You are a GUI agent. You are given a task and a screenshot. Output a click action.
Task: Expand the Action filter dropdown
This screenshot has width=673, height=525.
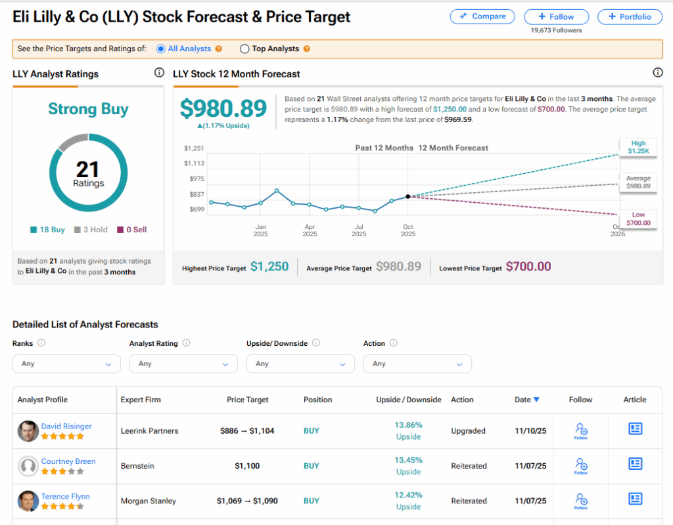[x=417, y=364]
